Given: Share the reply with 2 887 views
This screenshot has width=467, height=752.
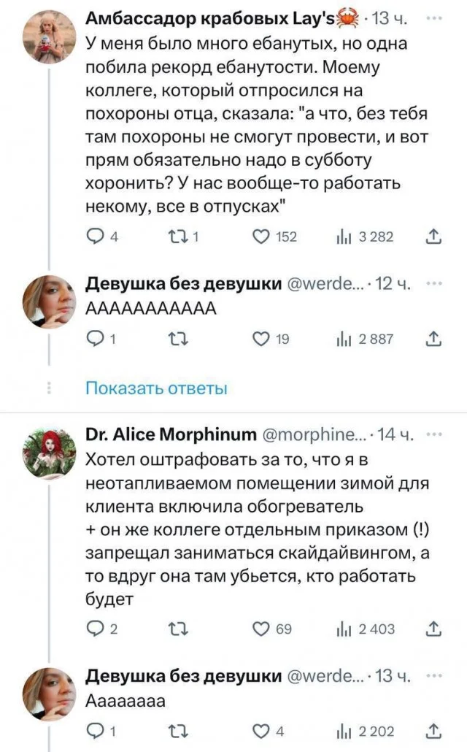Looking at the screenshot, I should (433, 339).
